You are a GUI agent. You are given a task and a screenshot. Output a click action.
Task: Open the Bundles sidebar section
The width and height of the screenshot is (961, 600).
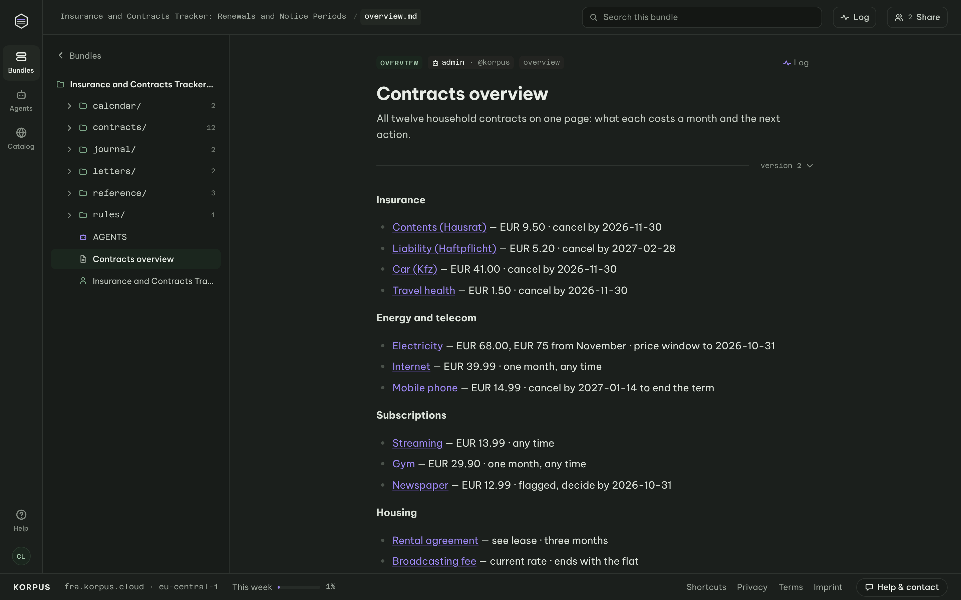point(21,63)
